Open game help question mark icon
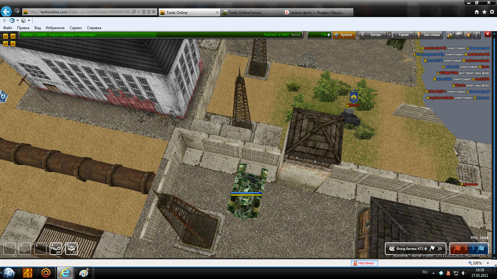Image resolution: width=497 pixels, height=279 pixels. coord(476,35)
